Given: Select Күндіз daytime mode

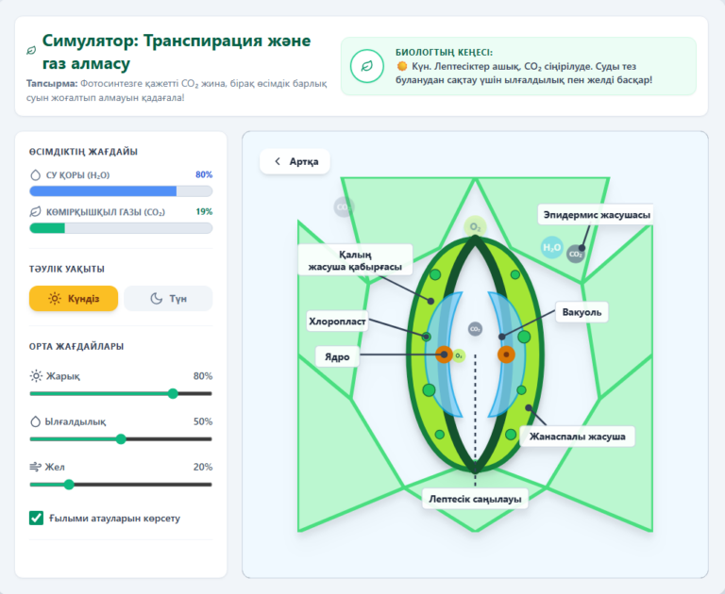Looking at the screenshot, I should coord(74,298).
